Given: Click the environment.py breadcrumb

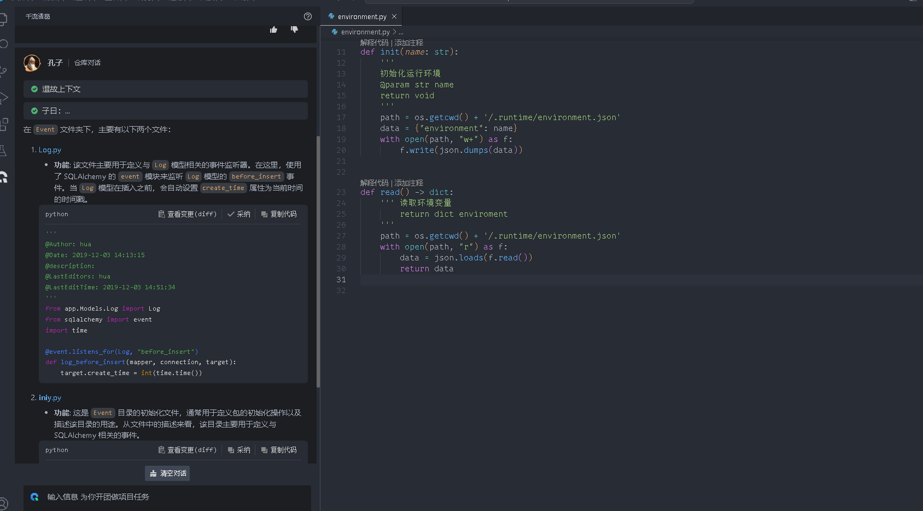Looking at the screenshot, I should pos(365,32).
